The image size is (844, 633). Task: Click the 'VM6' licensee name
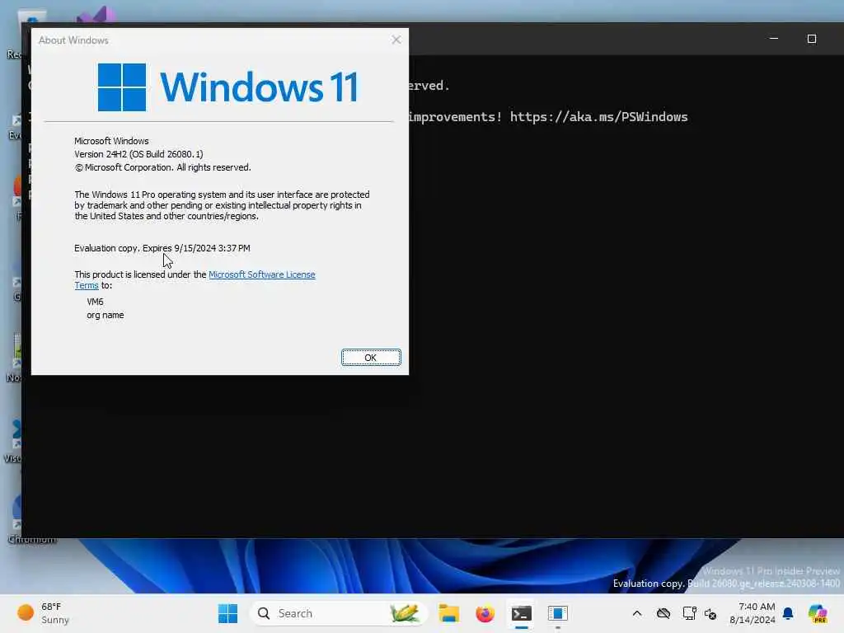96,302
